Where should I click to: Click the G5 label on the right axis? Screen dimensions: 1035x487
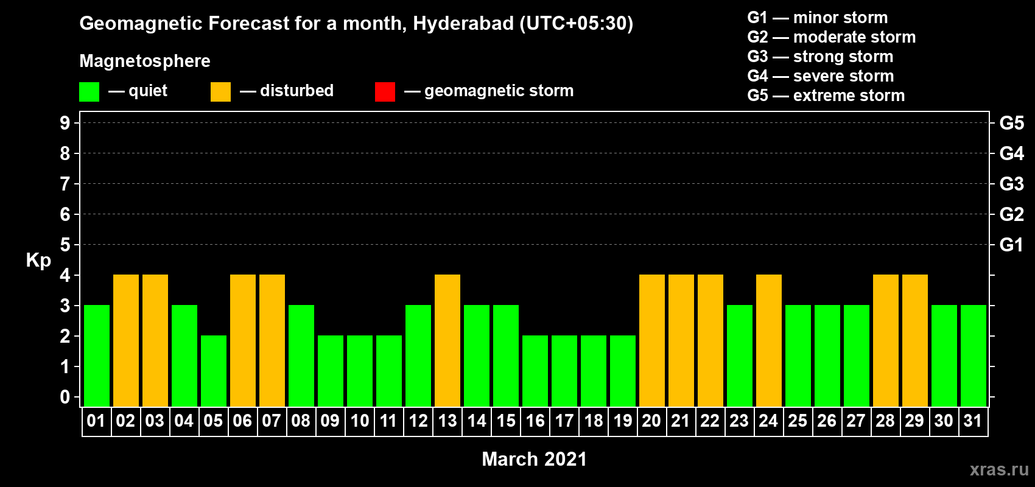click(1012, 123)
